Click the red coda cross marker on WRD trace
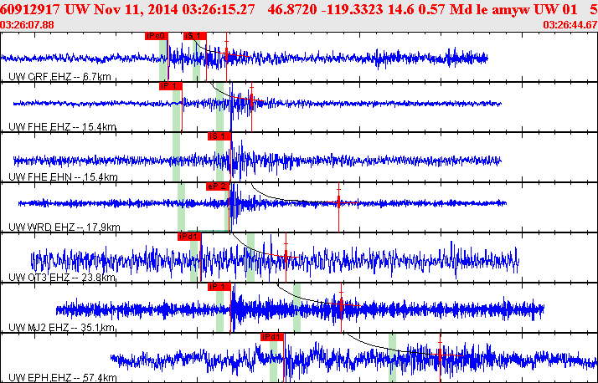This screenshot has width=598, height=383. point(338,202)
